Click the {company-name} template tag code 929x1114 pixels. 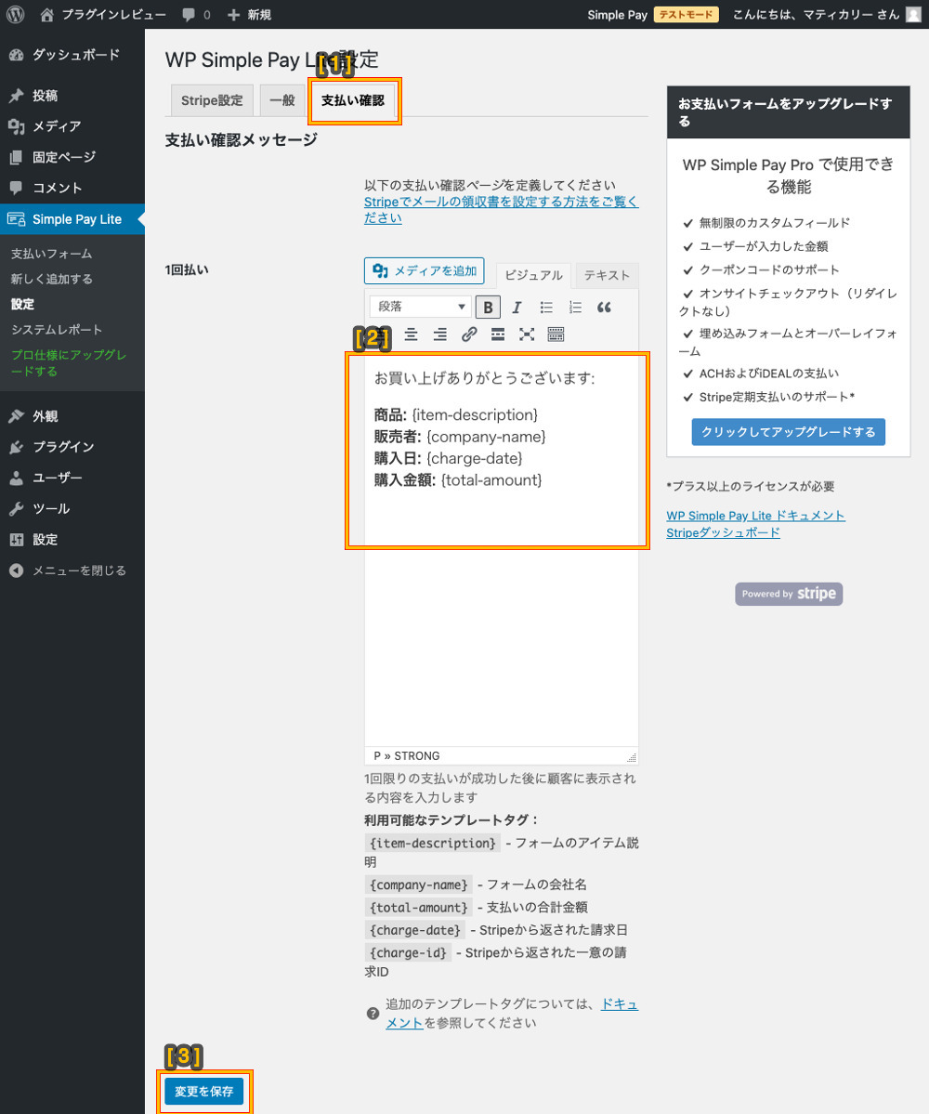pos(418,885)
